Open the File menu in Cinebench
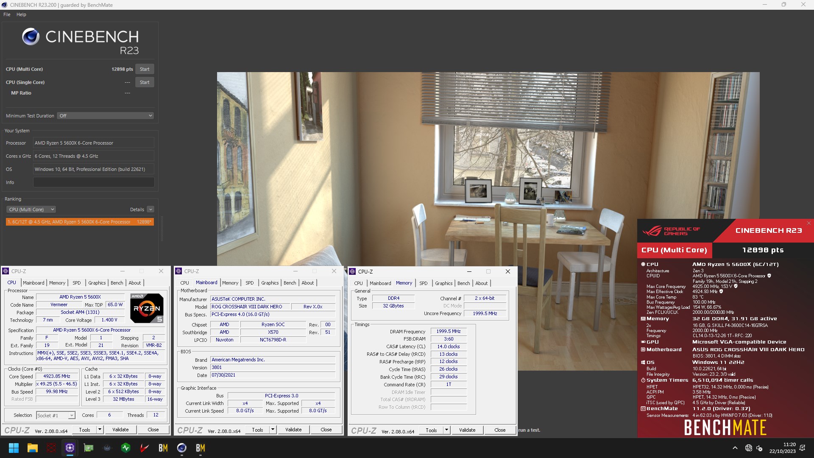 point(7,14)
